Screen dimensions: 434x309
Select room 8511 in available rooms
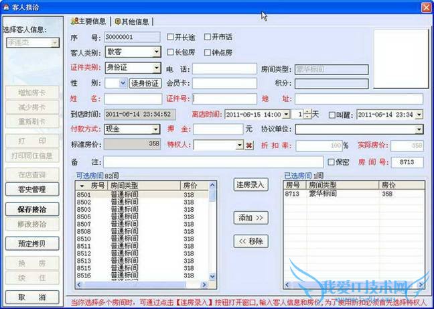pyautogui.click(x=142, y=246)
